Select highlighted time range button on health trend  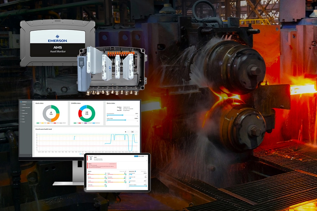pos(132,132)
